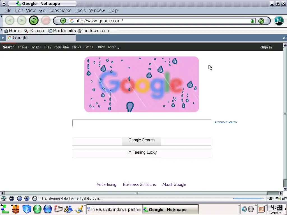
Task: Click the I'm Feeling Lucky button
Action: click(x=142, y=154)
